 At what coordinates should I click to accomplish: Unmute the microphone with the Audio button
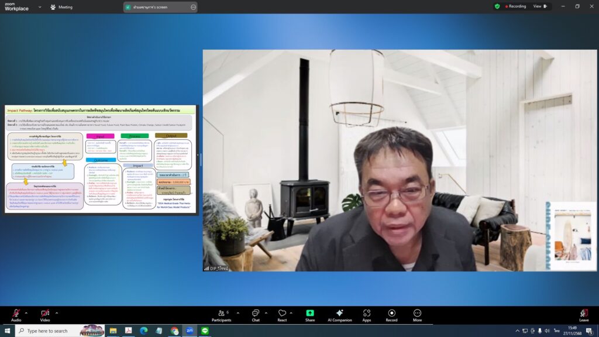pyautogui.click(x=16, y=314)
